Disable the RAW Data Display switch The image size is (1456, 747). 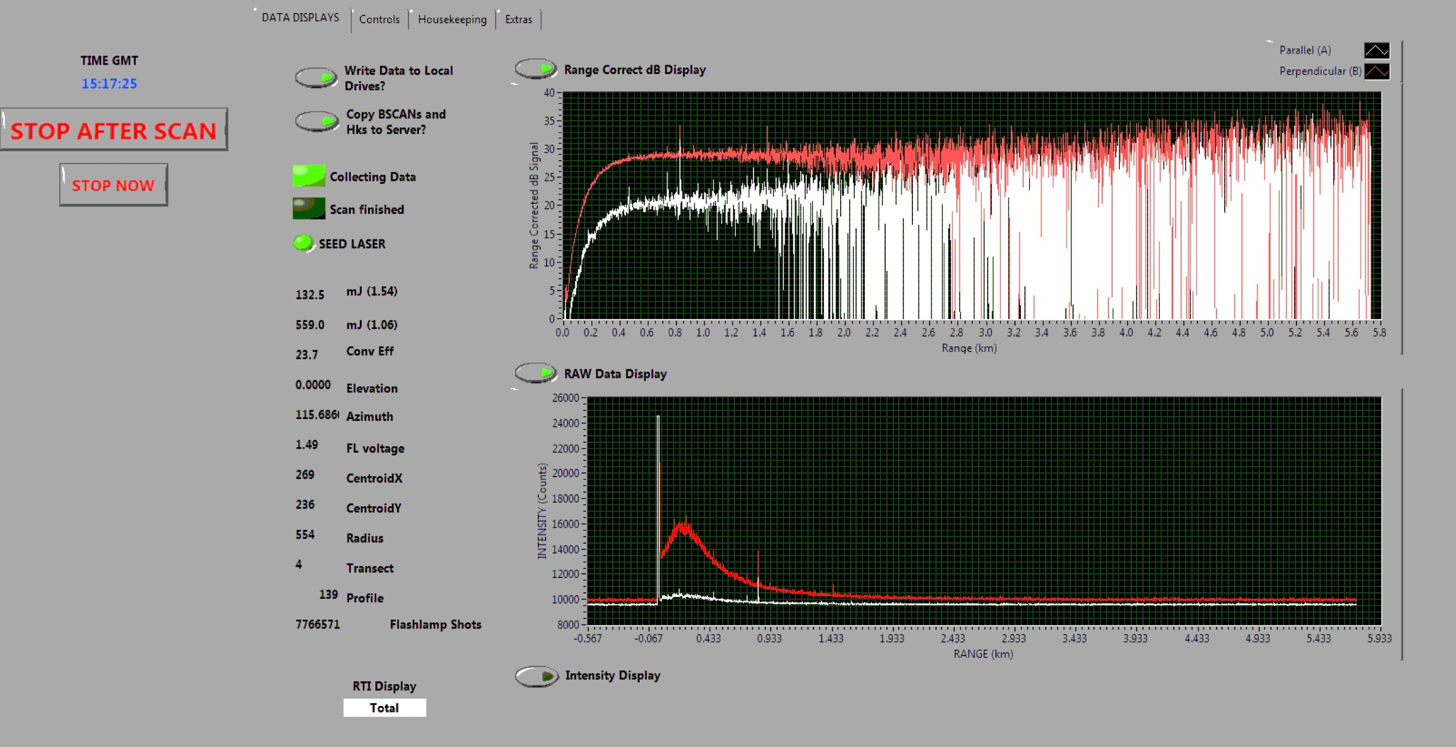pos(536,373)
